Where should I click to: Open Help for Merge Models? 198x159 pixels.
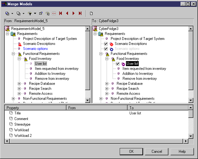coord(182,152)
